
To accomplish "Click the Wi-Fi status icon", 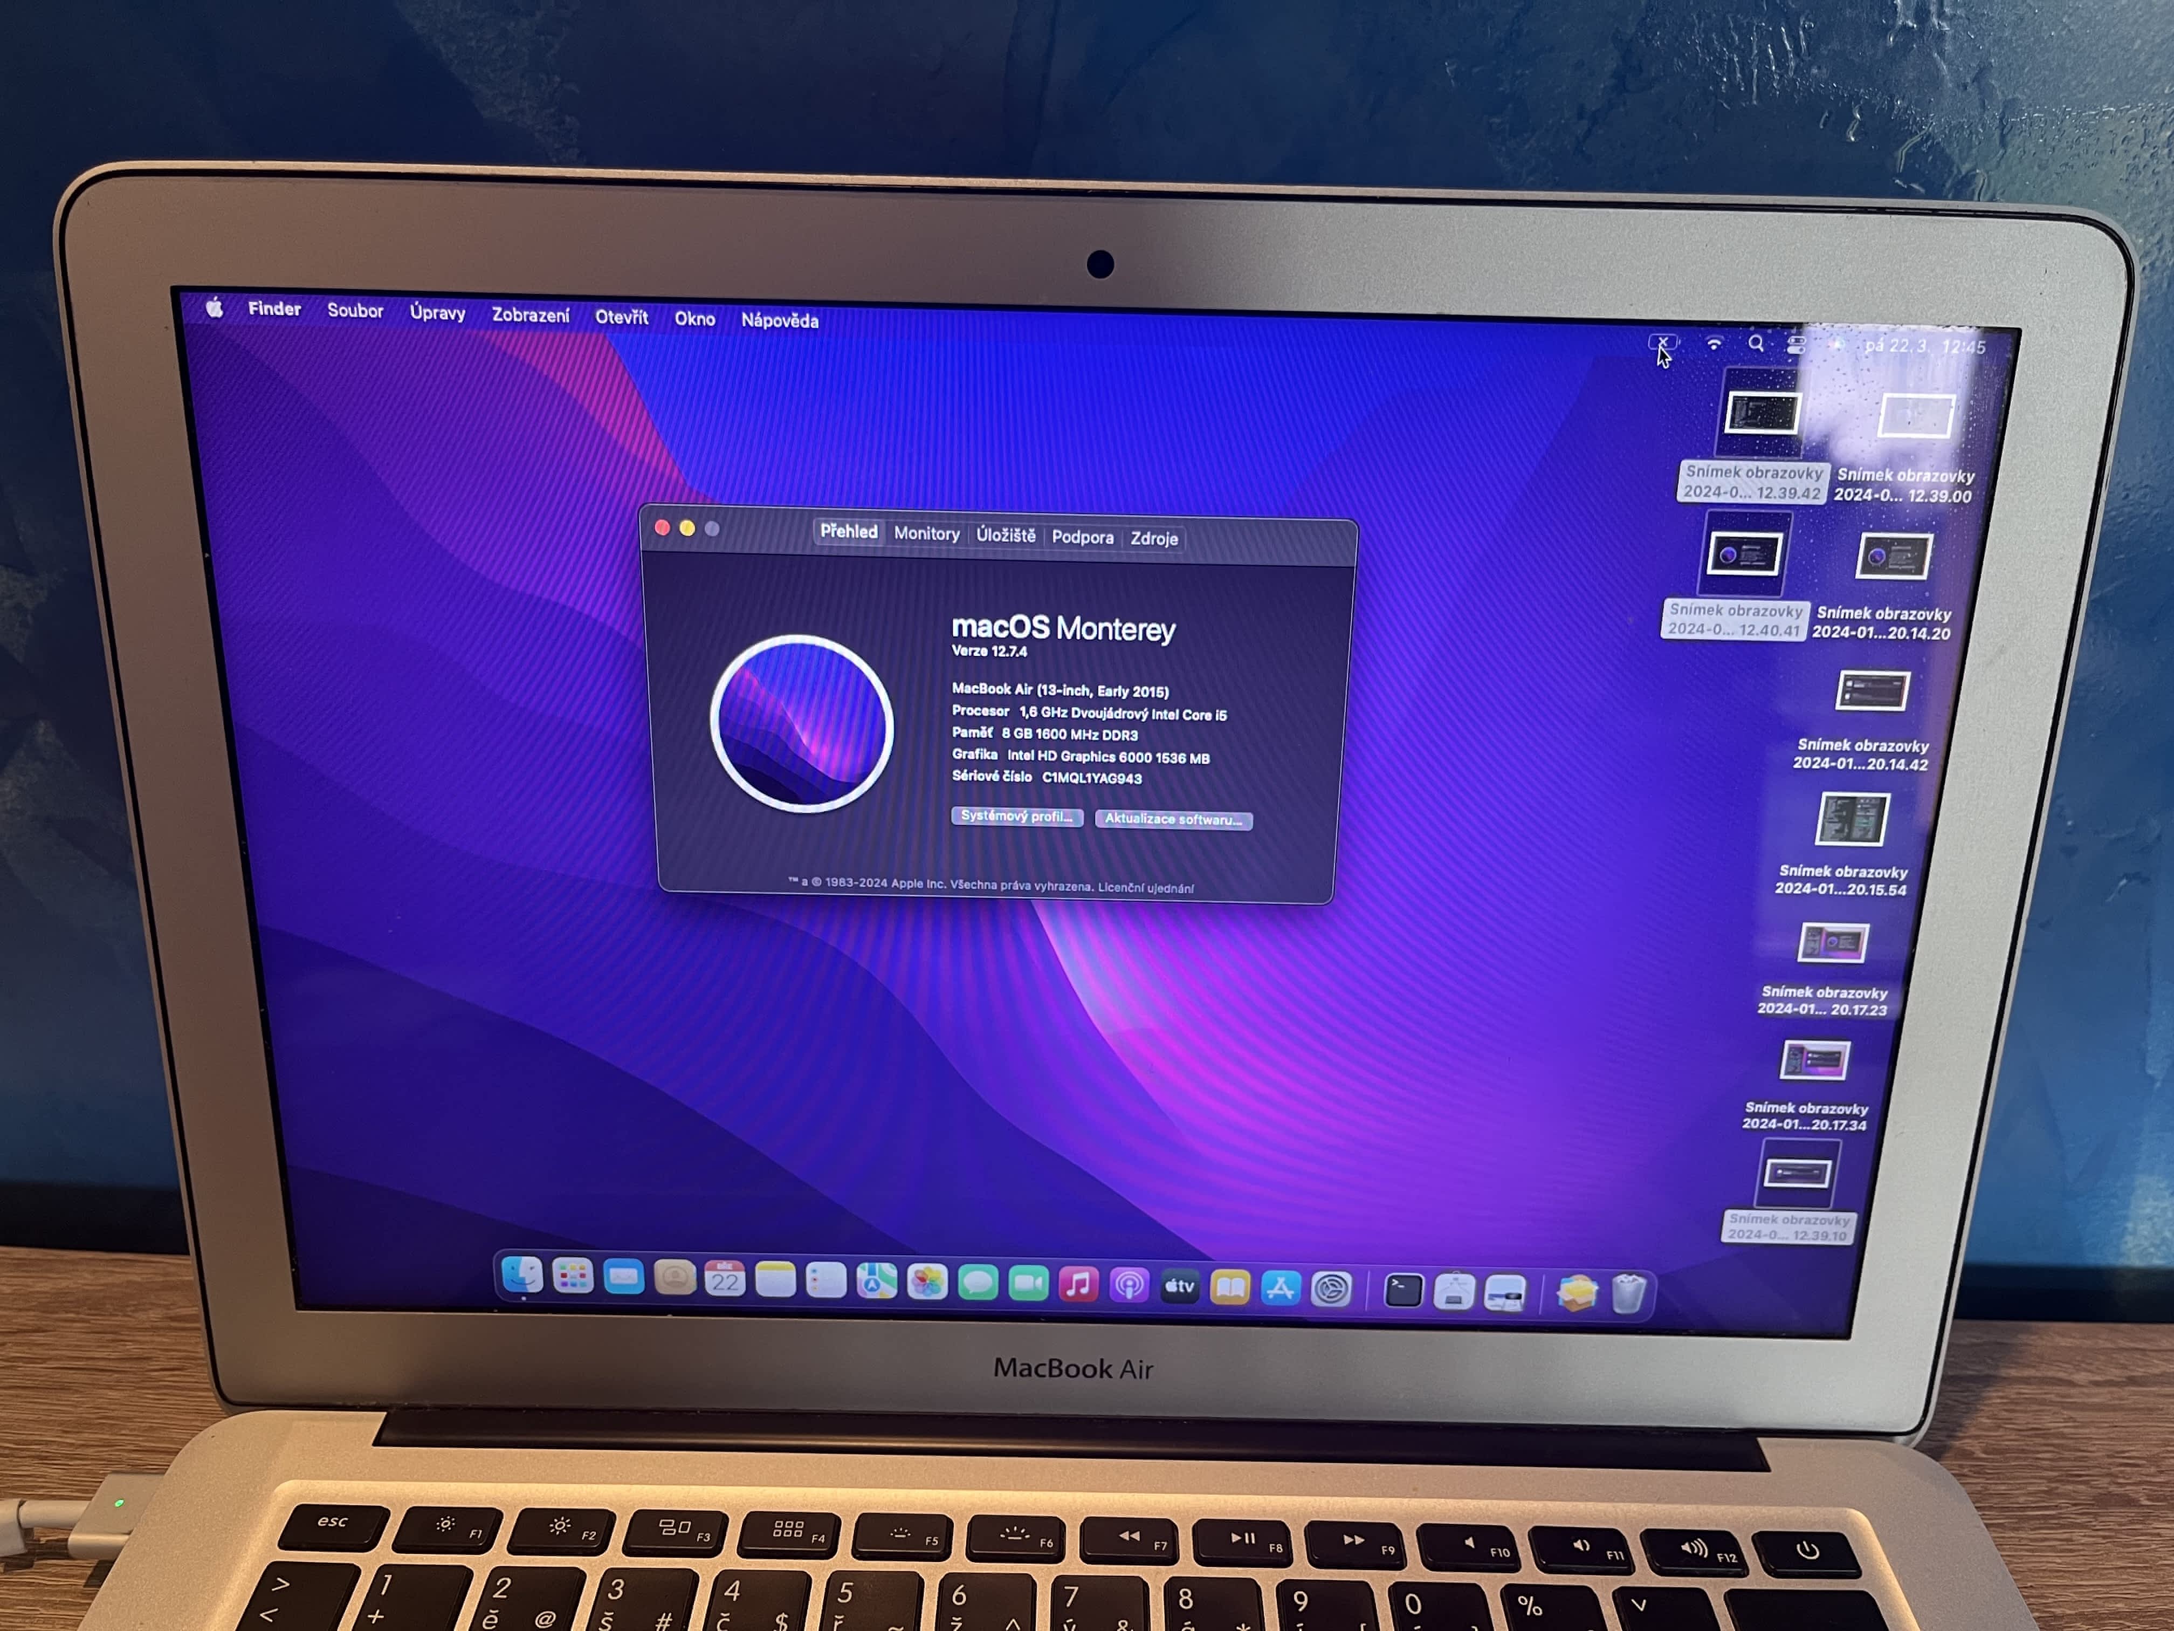I will tap(1714, 344).
